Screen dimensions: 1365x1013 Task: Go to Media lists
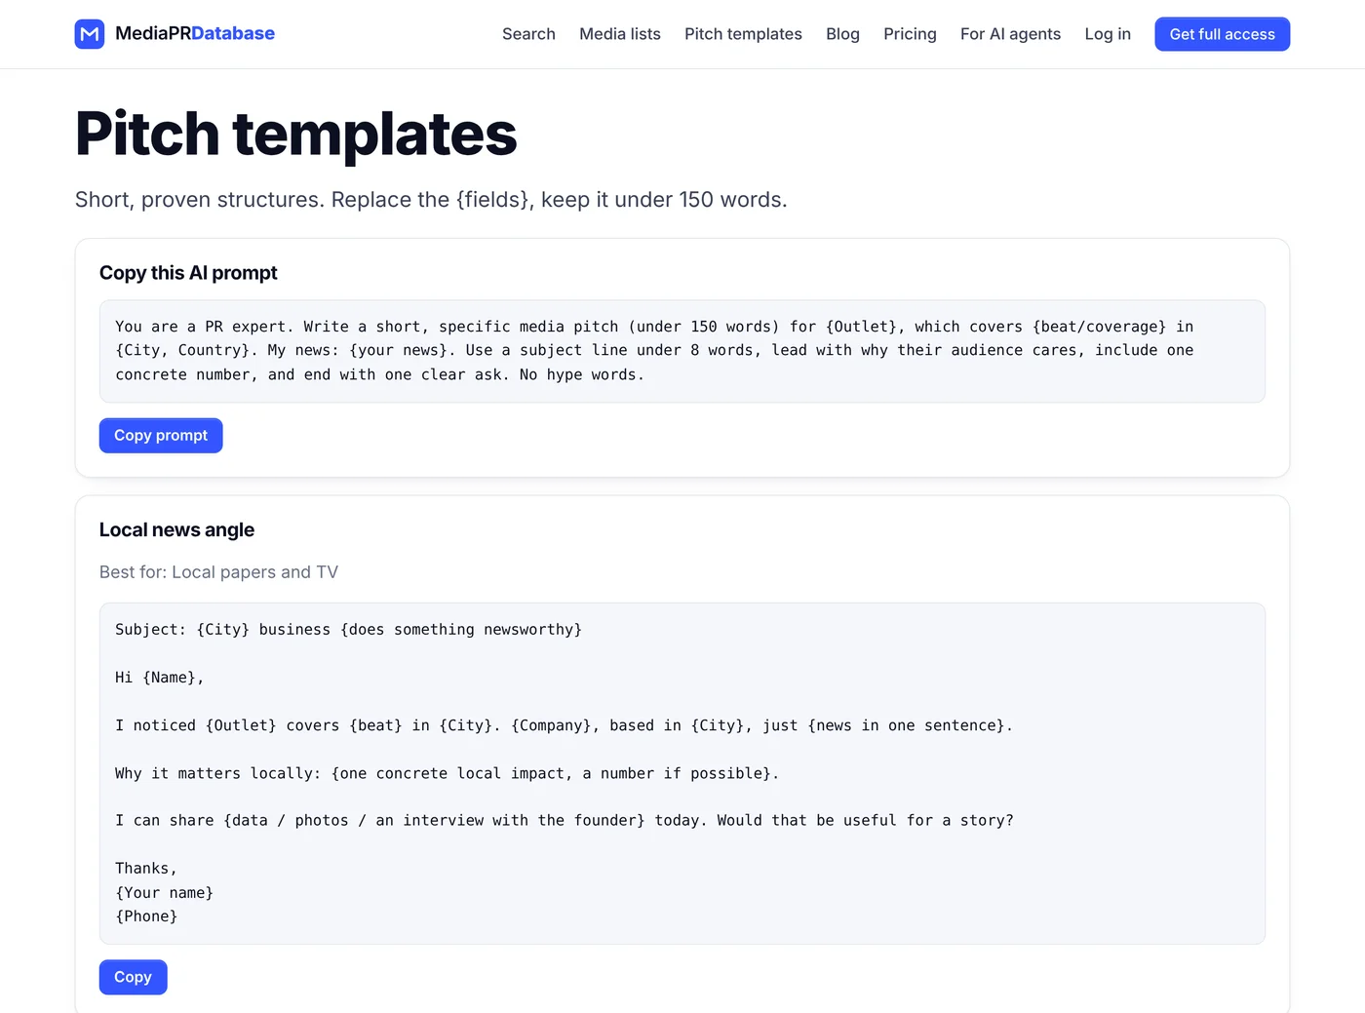(x=620, y=34)
